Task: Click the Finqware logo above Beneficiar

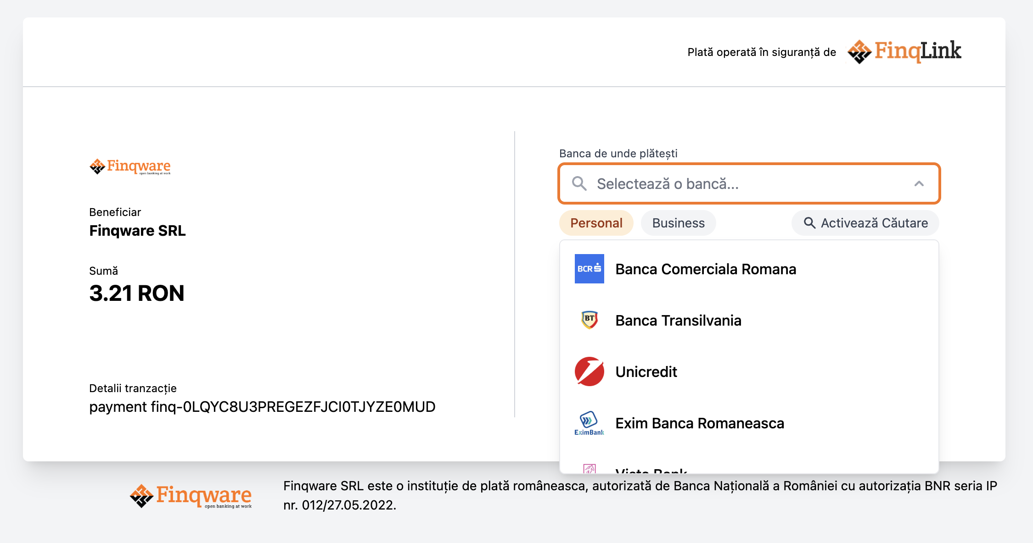Action: (x=130, y=166)
